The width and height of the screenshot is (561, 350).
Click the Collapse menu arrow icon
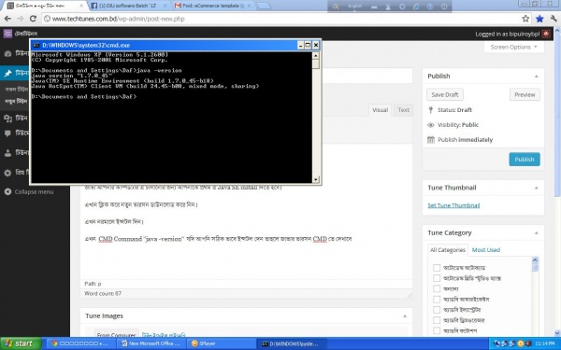tap(7, 191)
